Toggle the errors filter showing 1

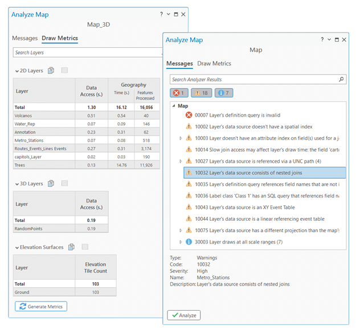point(179,93)
